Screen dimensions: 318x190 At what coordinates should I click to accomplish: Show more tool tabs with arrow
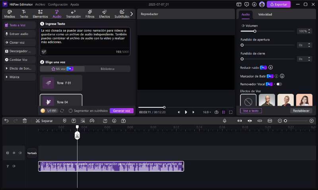tap(132, 14)
